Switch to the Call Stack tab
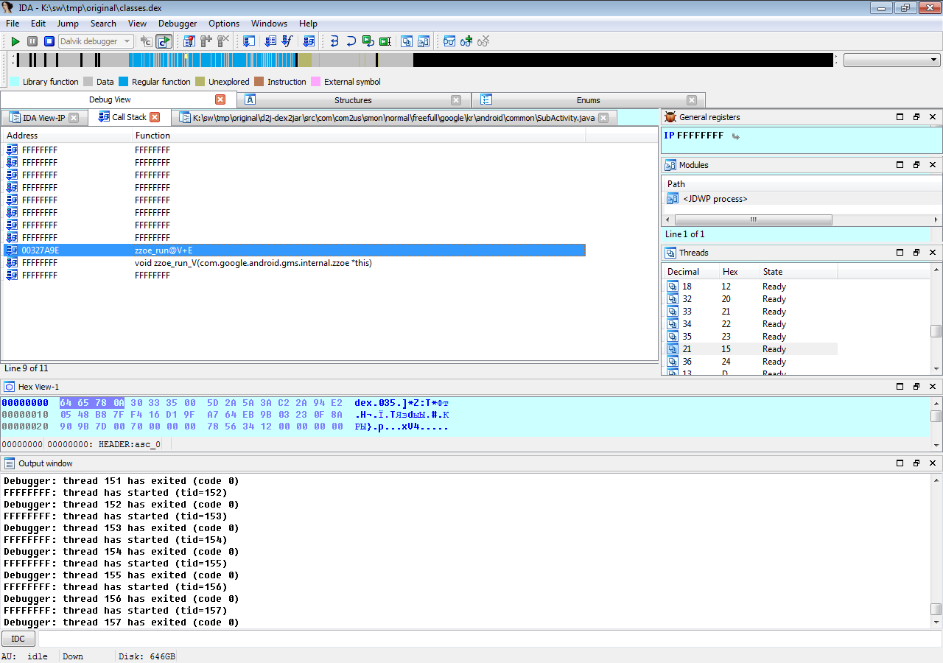 coord(129,117)
